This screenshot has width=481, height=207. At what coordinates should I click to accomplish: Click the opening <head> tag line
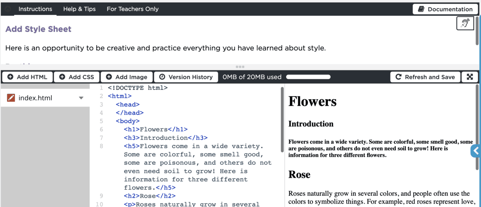coord(127,105)
